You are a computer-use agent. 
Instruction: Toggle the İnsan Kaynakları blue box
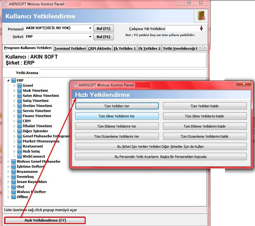[x=14, y=181]
